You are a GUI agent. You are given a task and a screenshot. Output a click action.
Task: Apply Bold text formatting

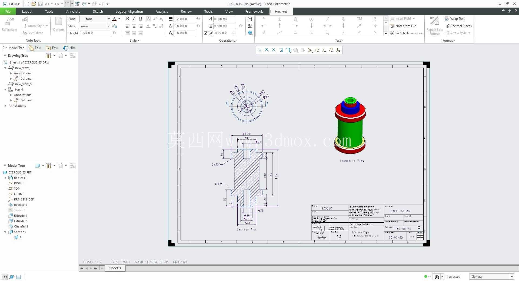tap(127, 19)
